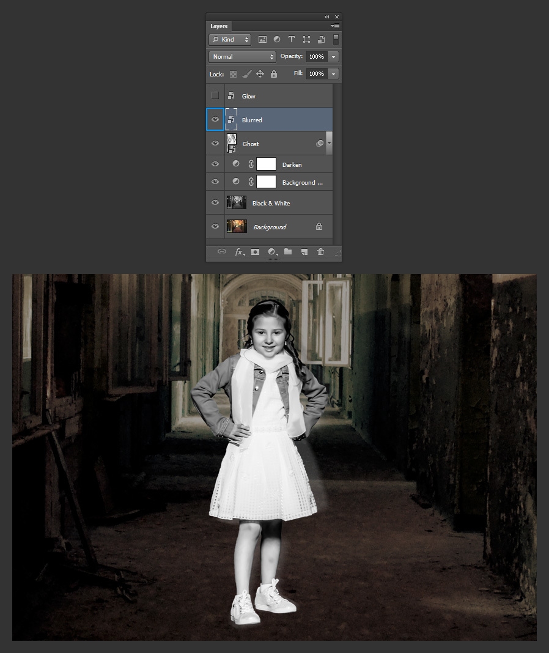Add a layer style with fx button
This screenshot has height=653, width=549.
pos(240,251)
